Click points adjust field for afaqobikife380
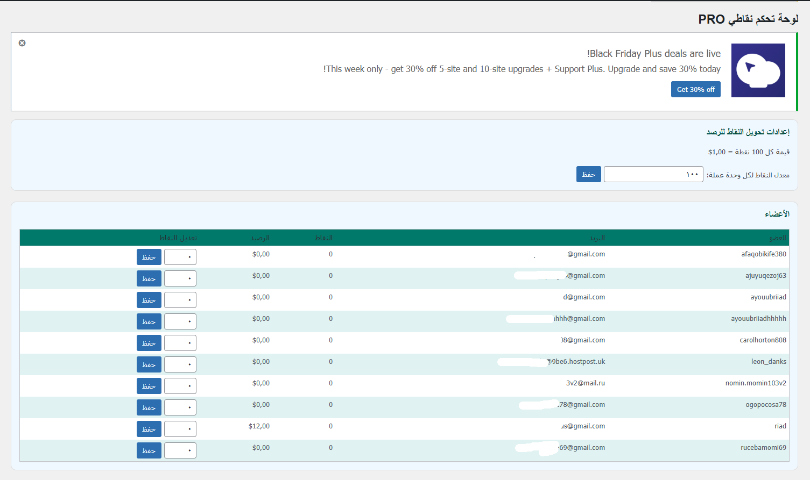810x480 pixels. pyautogui.click(x=180, y=257)
